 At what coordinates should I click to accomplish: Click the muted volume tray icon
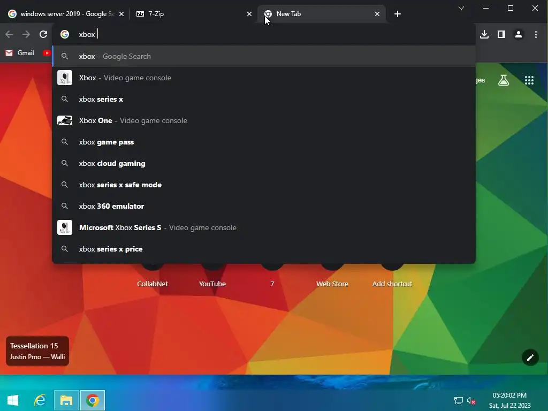click(x=471, y=400)
